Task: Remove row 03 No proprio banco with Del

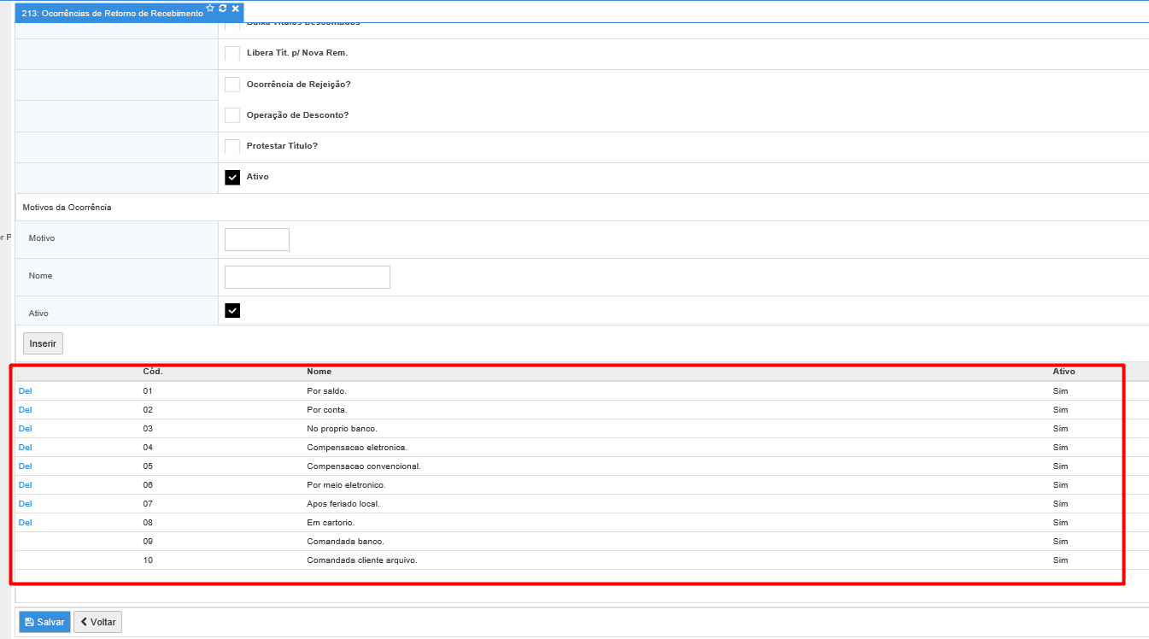Action: (x=25, y=428)
